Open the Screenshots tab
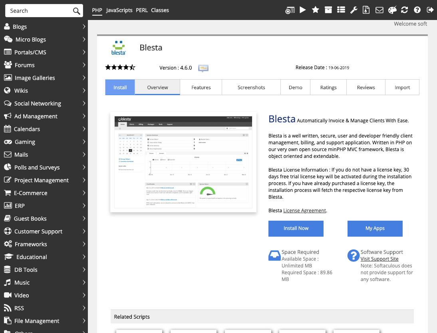This screenshot has width=437, height=333. [x=251, y=88]
